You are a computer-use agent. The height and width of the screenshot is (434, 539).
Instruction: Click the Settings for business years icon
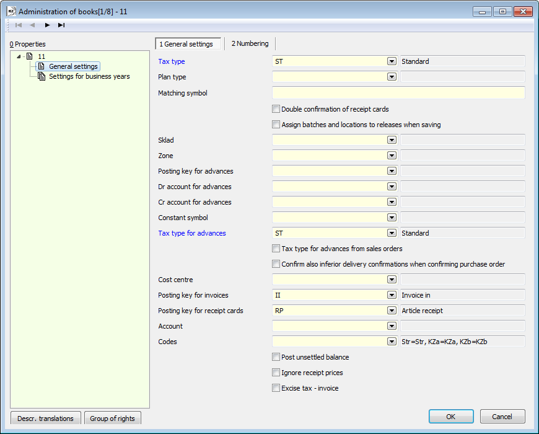click(42, 76)
